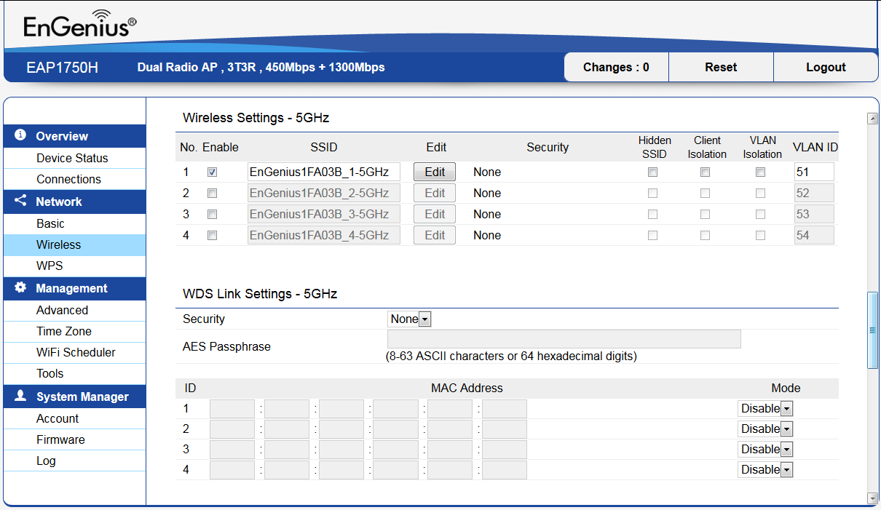Click the first MAC octet field for ID 1

[232, 409]
